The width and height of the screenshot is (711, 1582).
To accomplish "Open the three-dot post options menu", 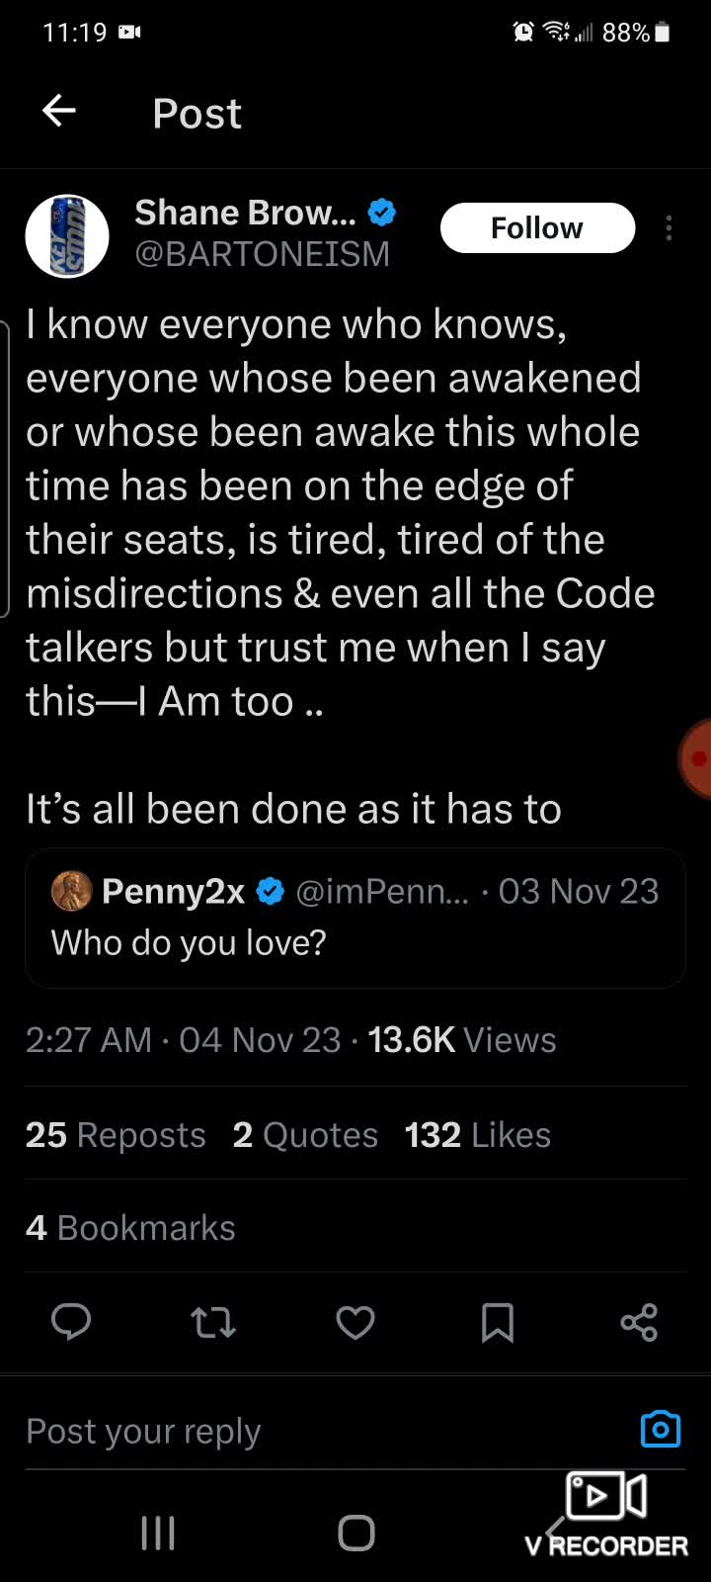I will pos(669,228).
